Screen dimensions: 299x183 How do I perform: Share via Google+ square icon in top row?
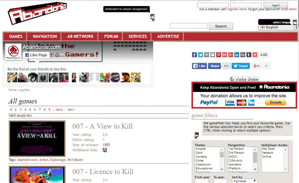(x=231, y=55)
